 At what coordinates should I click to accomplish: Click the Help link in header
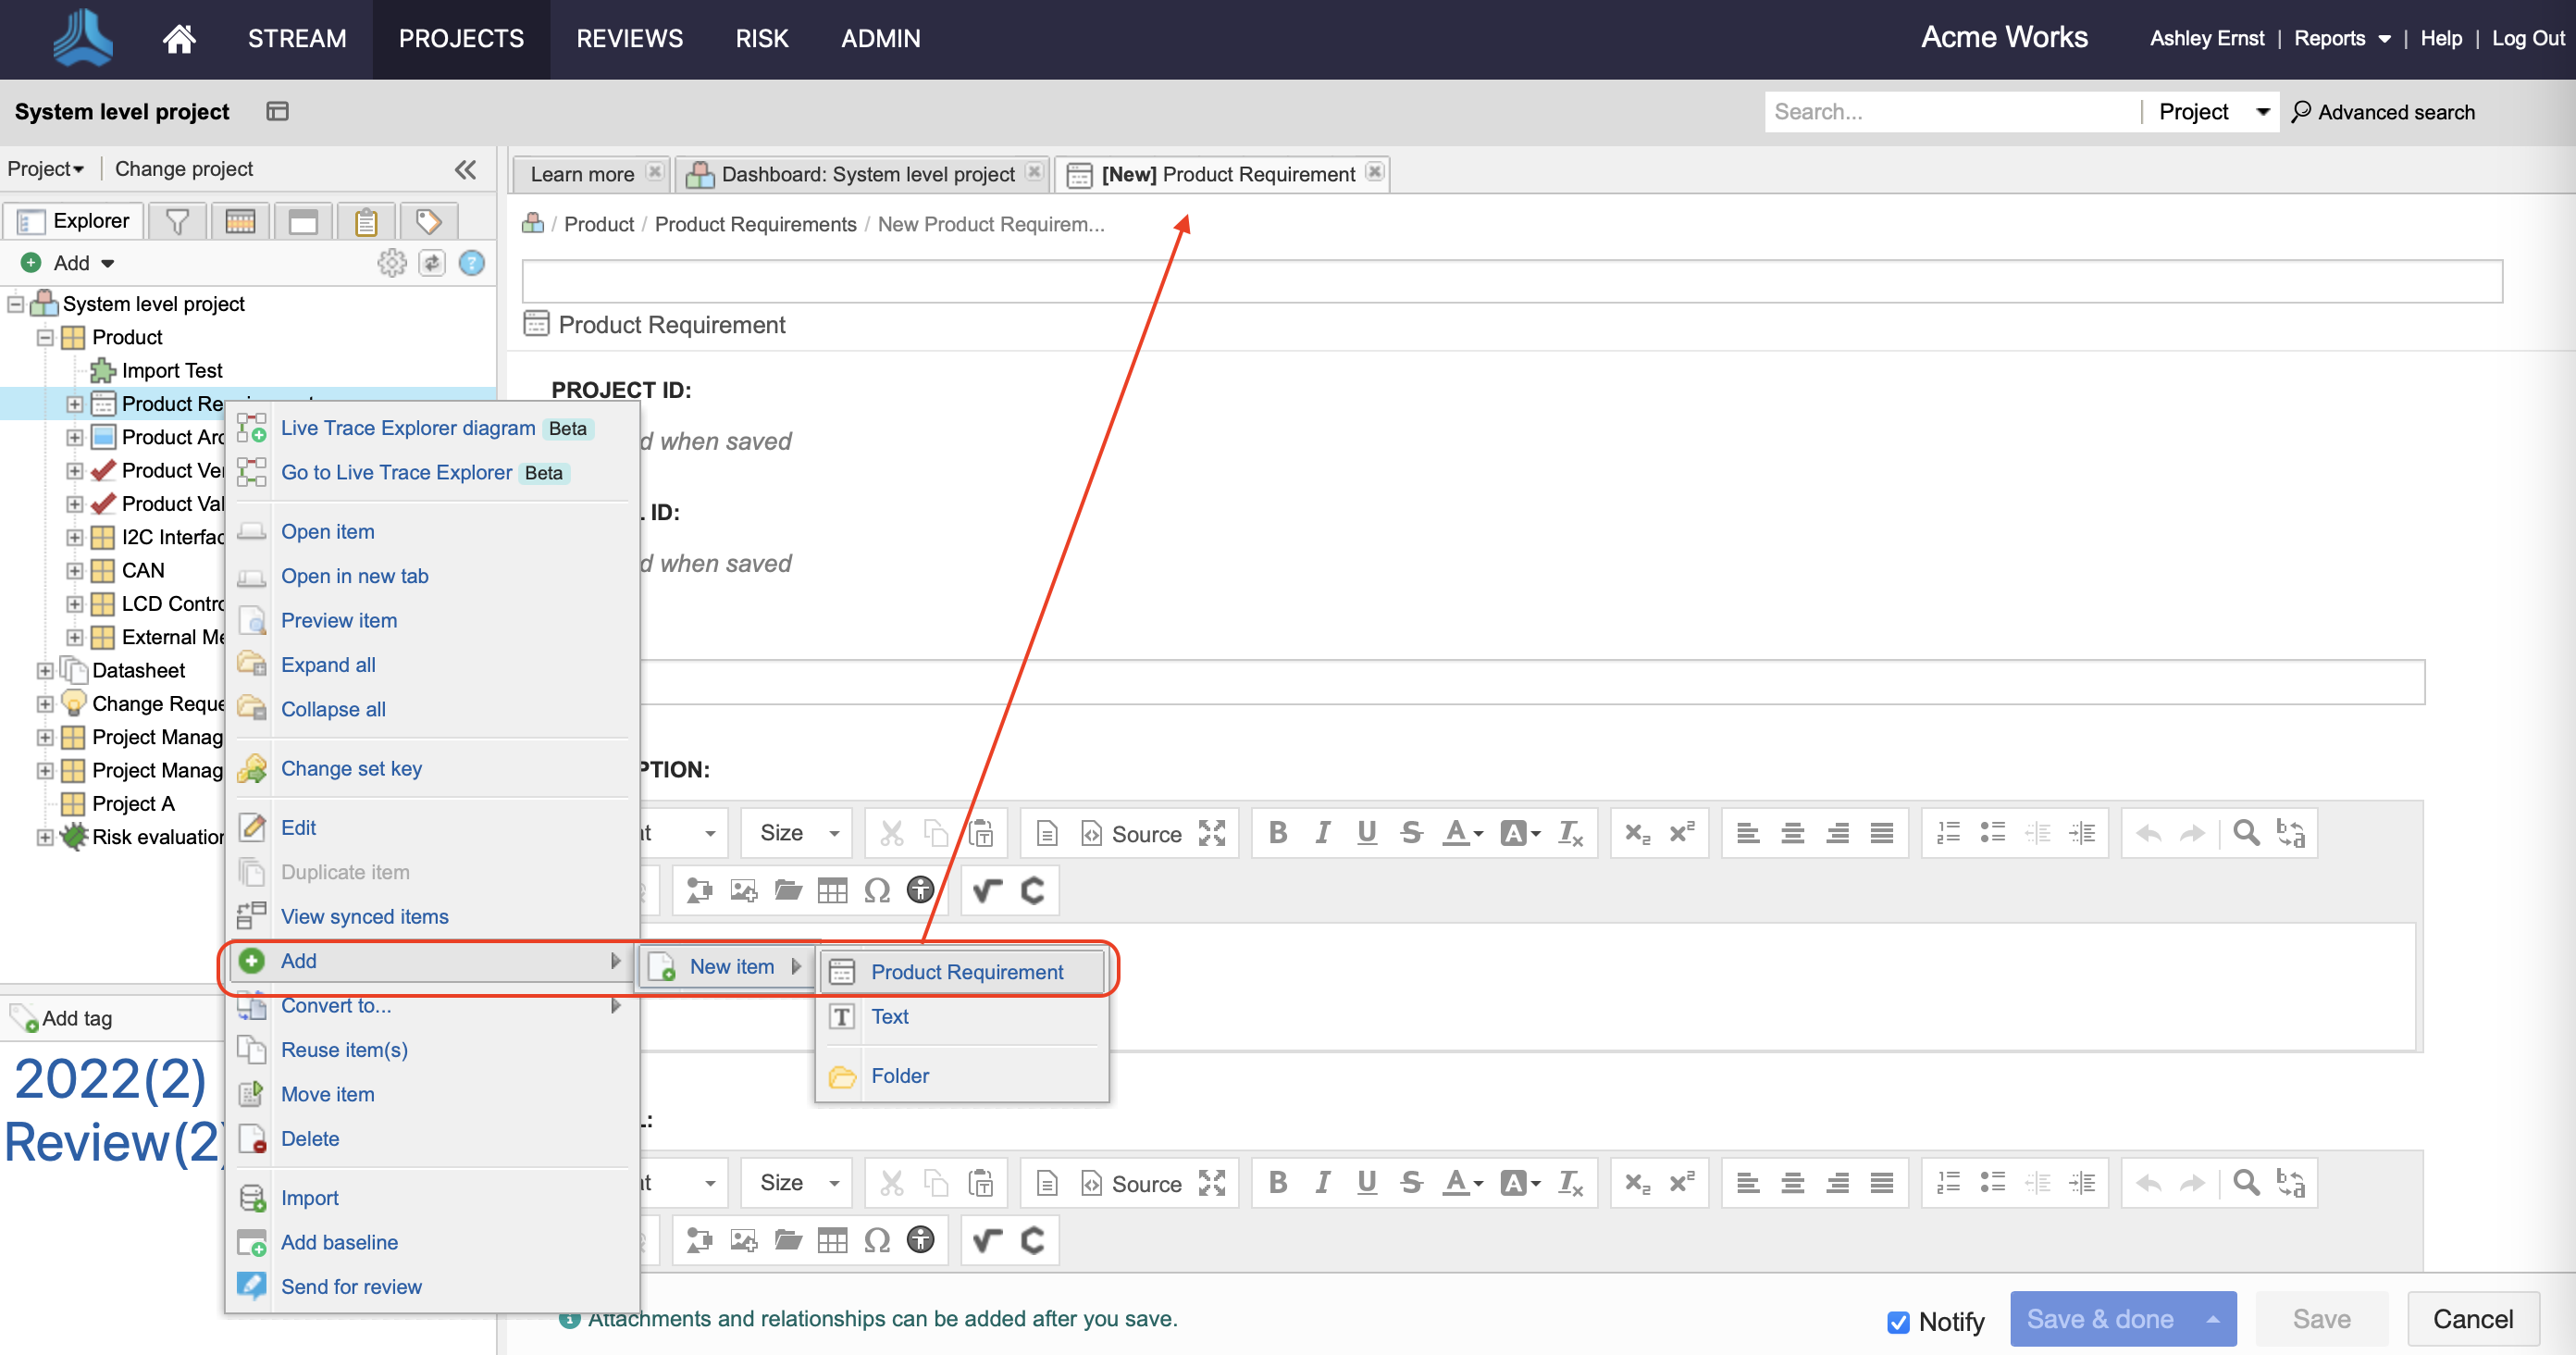click(2441, 38)
